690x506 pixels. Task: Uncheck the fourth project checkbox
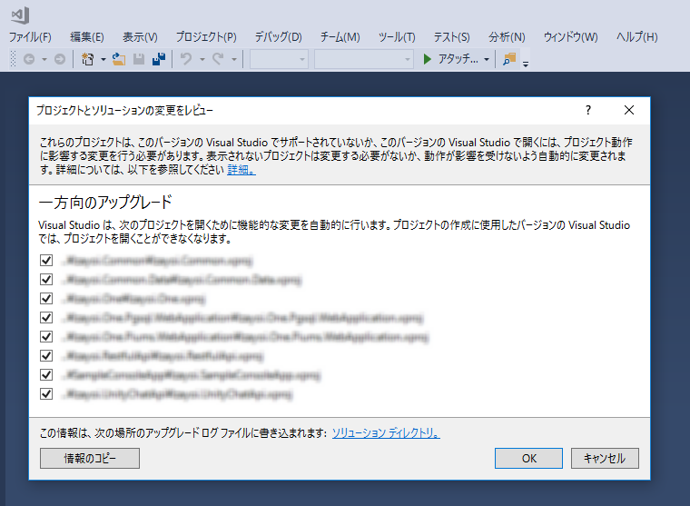pyautogui.click(x=46, y=318)
